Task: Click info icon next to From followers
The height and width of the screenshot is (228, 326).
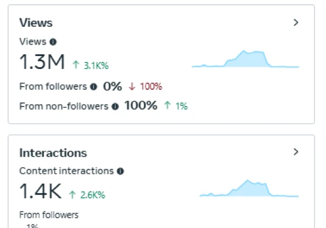Action: coord(93,87)
